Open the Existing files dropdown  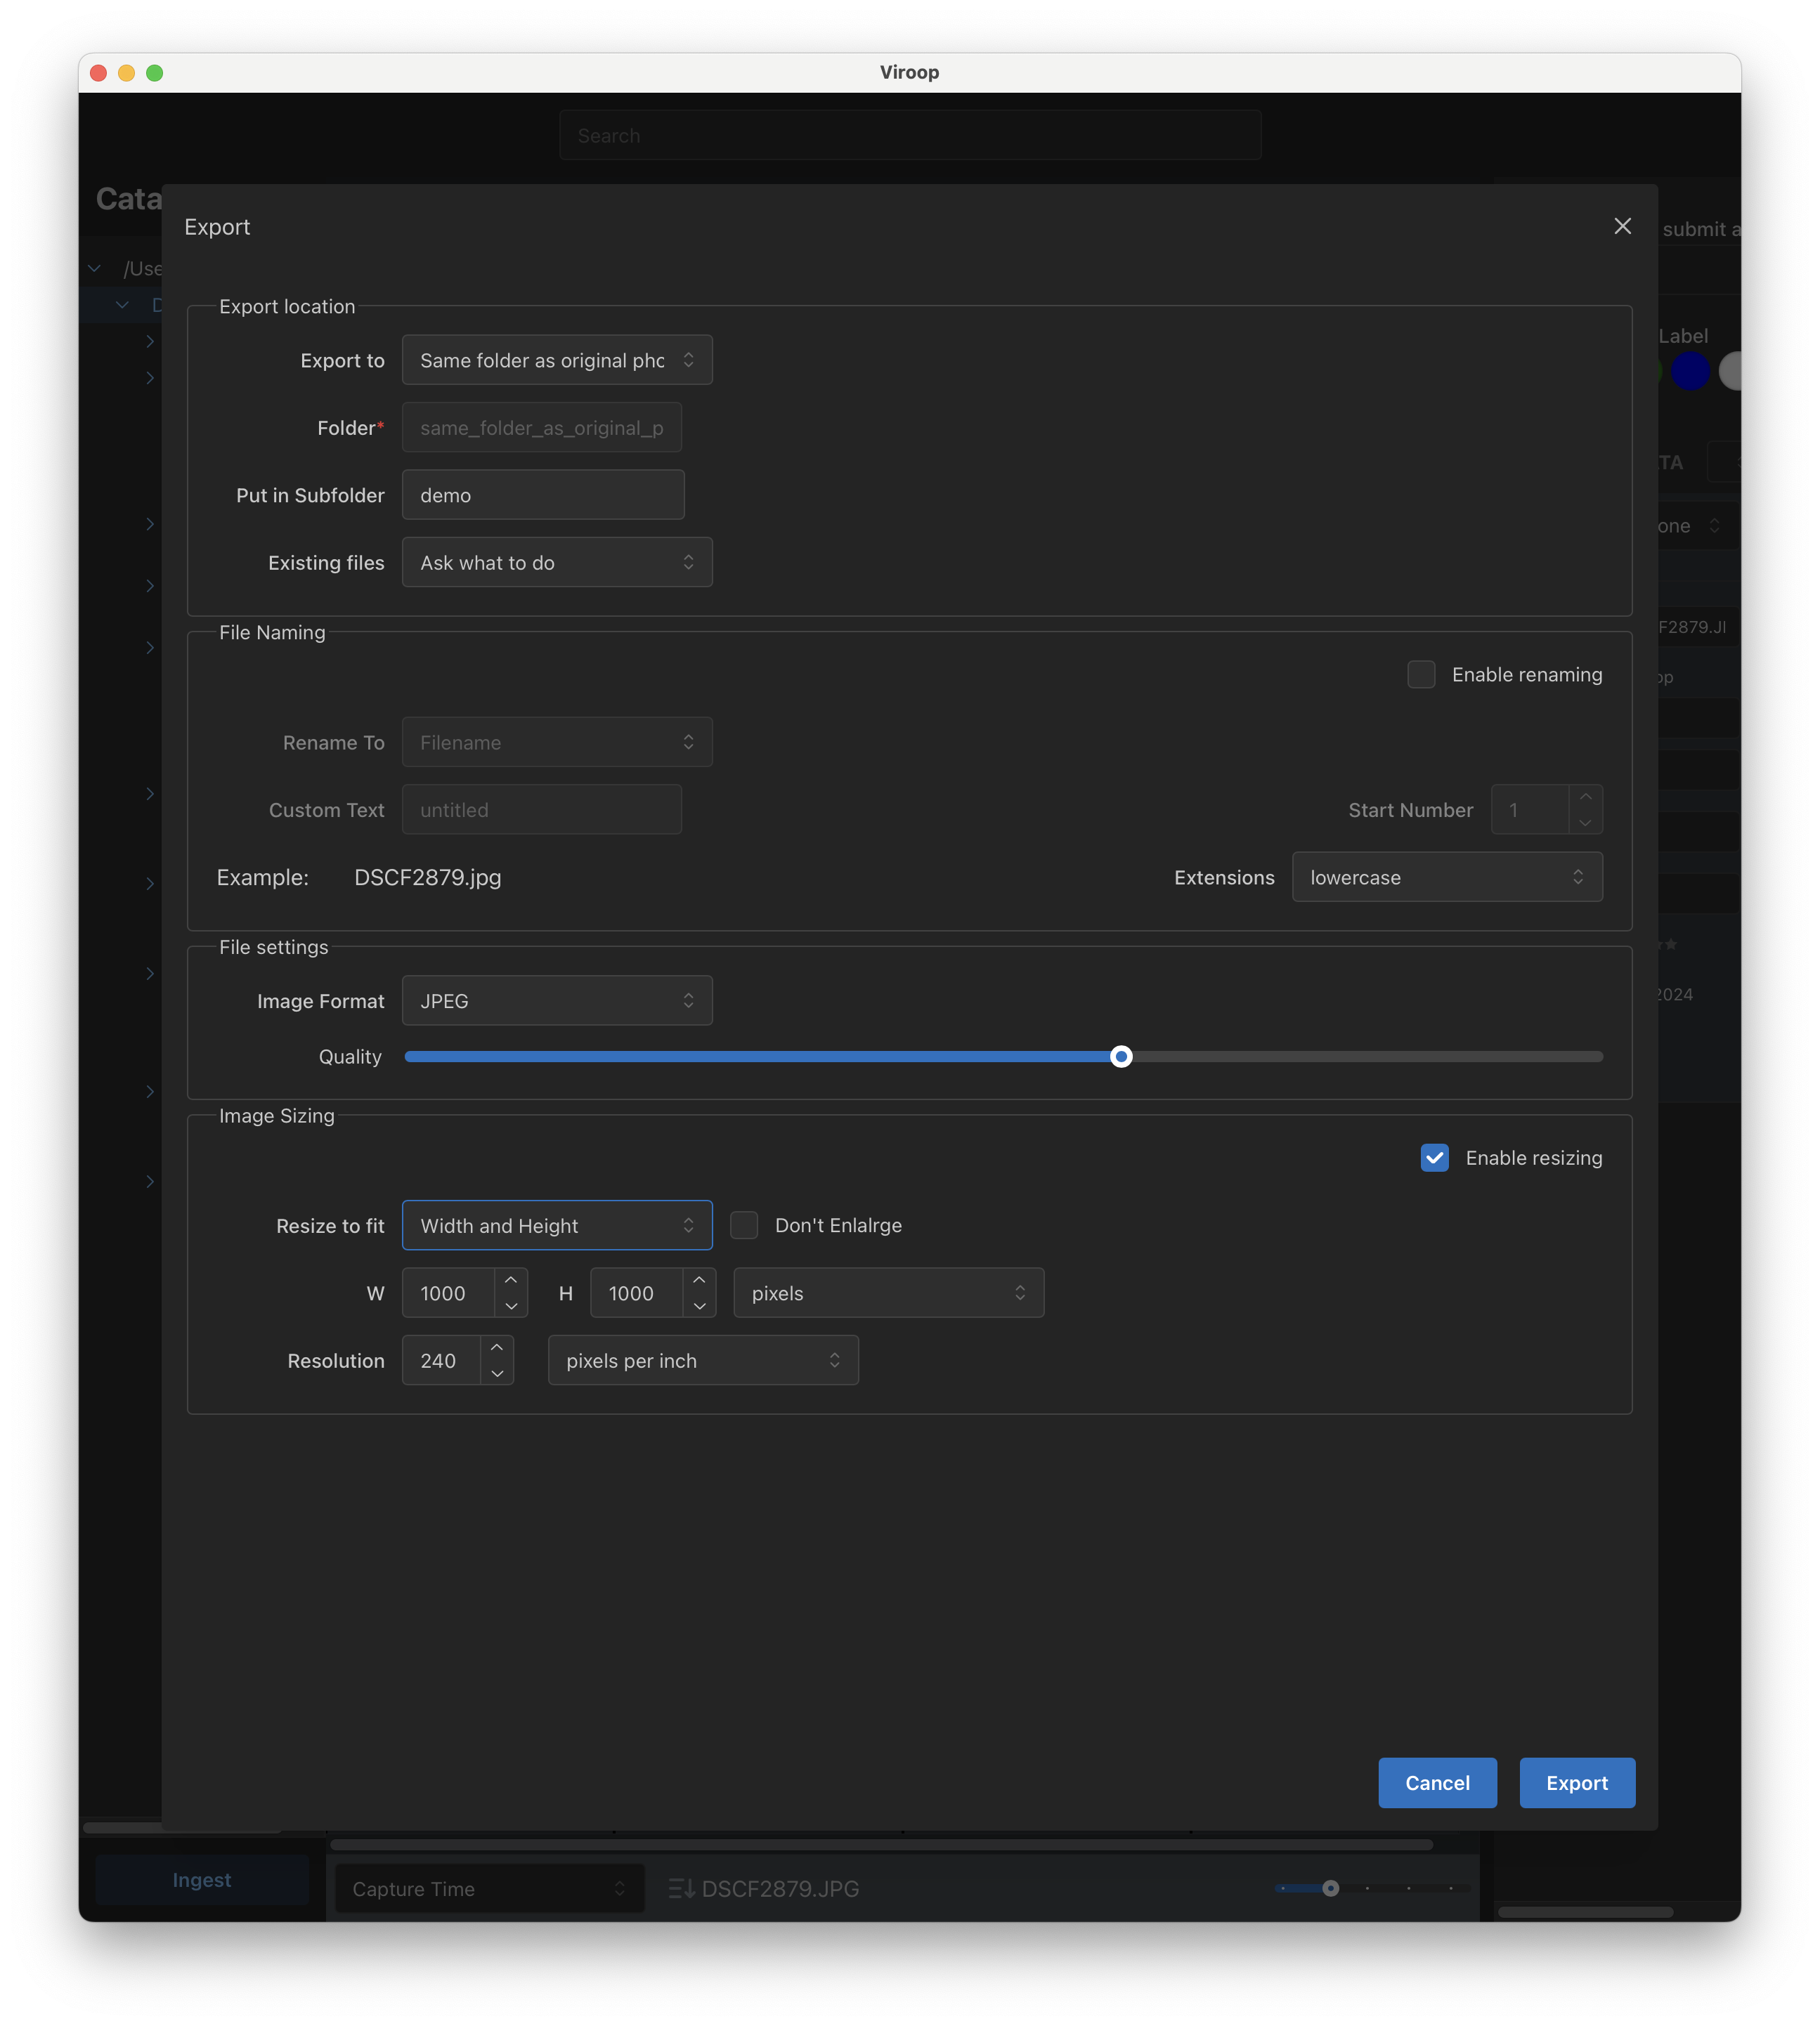(557, 563)
